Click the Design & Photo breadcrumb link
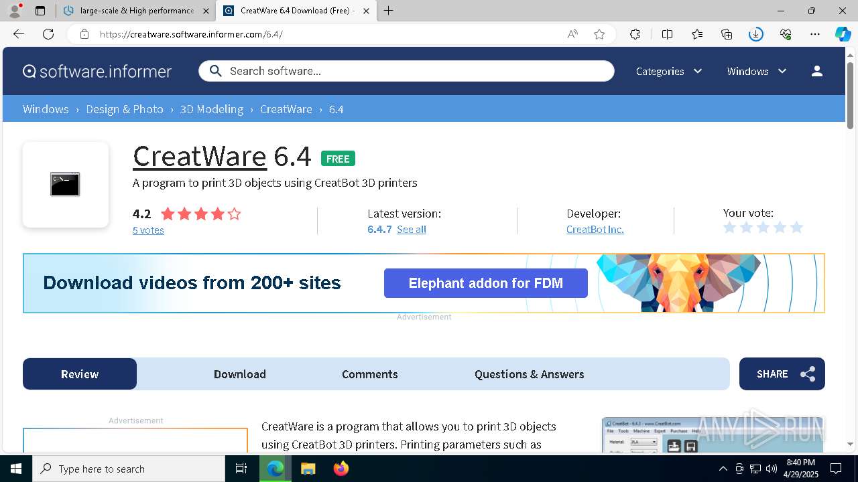The width and height of the screenshot is (858, 482). pos(125,109)
